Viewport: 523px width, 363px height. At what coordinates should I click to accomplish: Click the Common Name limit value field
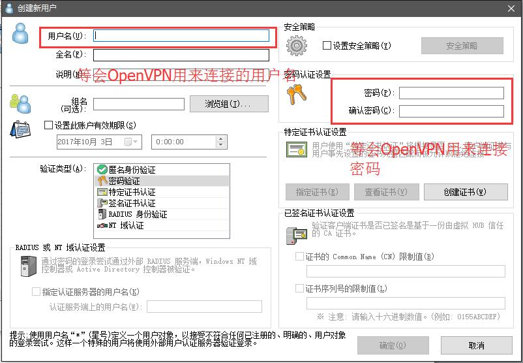tap(406, 271)
